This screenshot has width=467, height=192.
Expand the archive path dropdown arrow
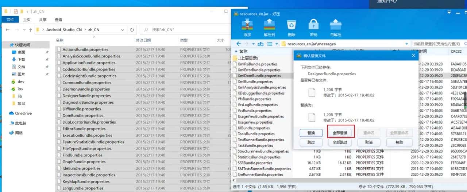click(x=407, y=44)
